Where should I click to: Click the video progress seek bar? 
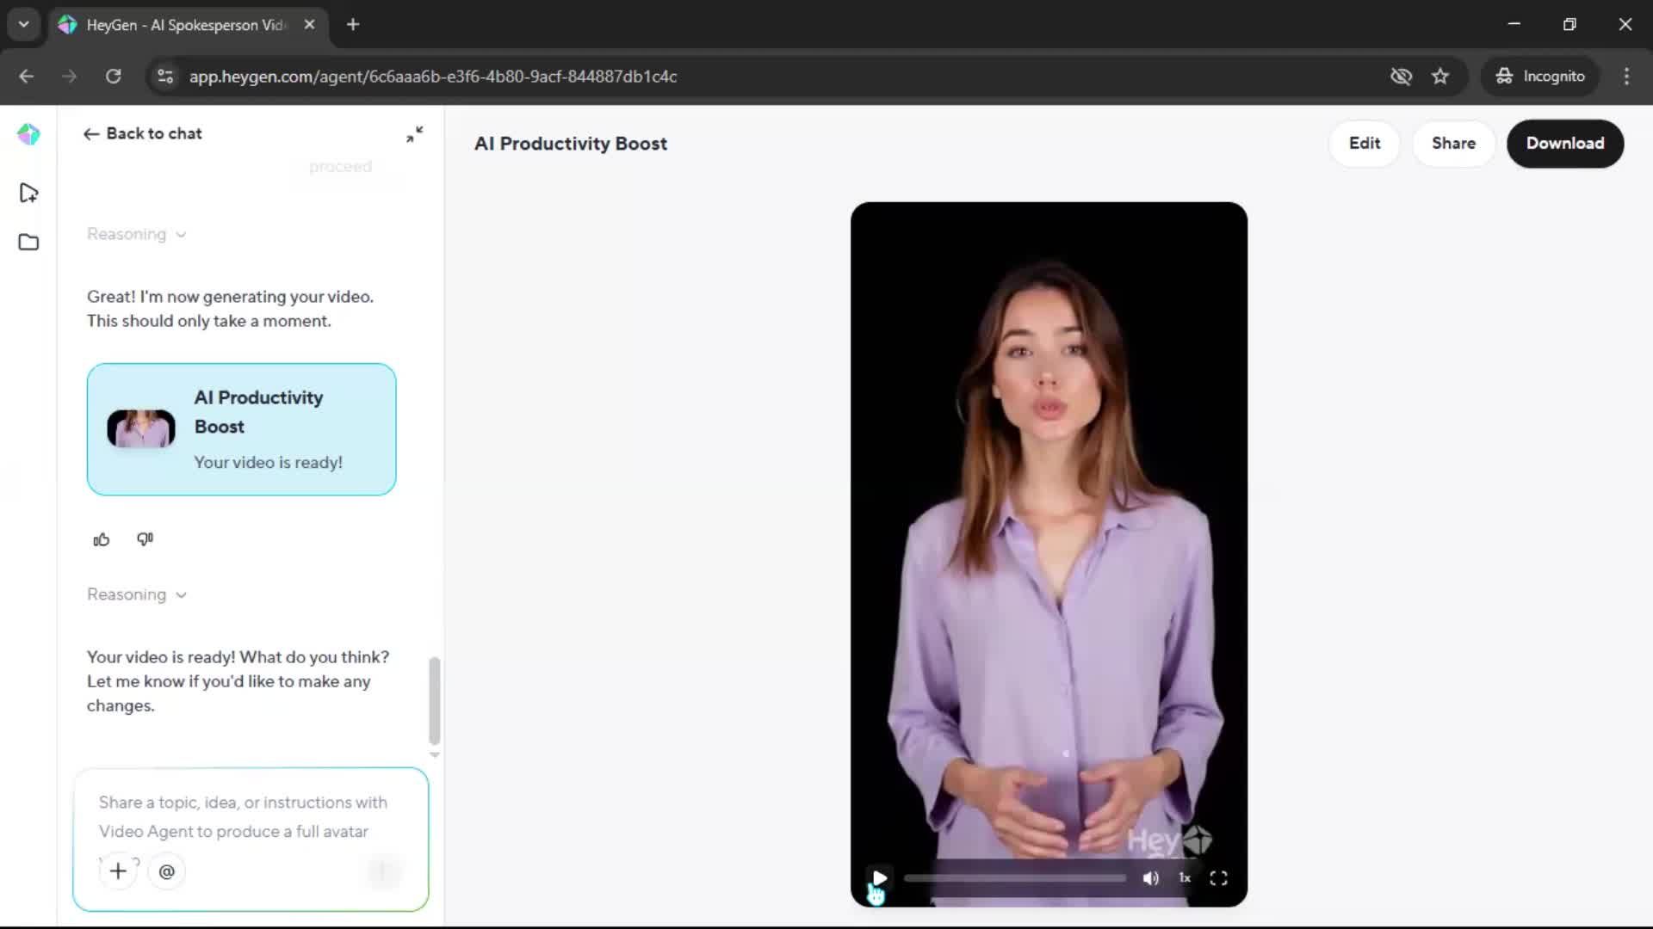pos(1014,878)
